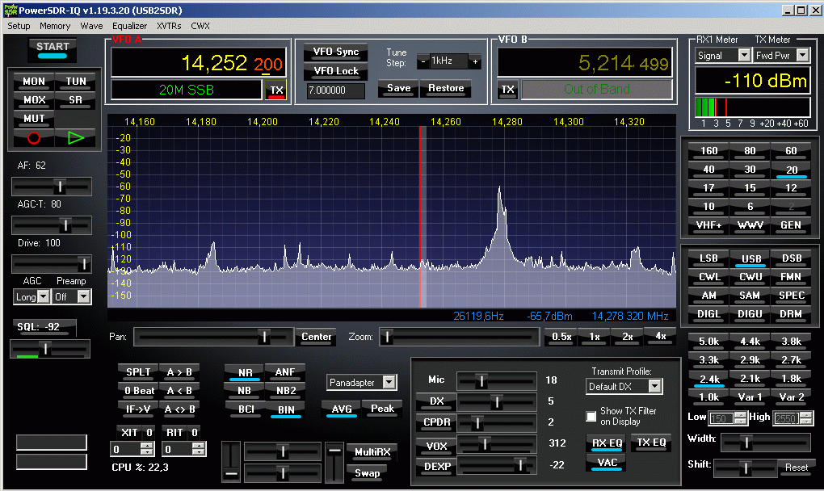Click the 4x zoom button
The height and width of the screenshot is (491, 824).
point(661,337)
